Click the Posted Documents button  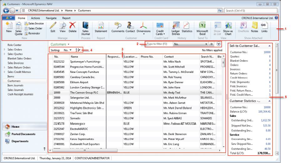click(x=23, y=134)
